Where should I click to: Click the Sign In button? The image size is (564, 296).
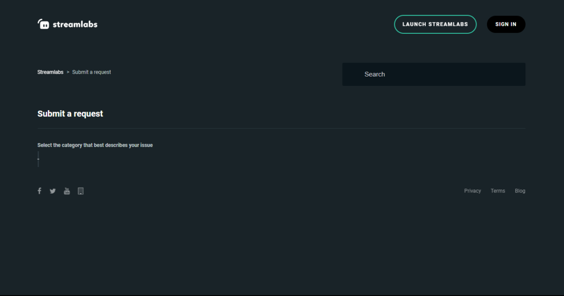click(x=506, y=24)
